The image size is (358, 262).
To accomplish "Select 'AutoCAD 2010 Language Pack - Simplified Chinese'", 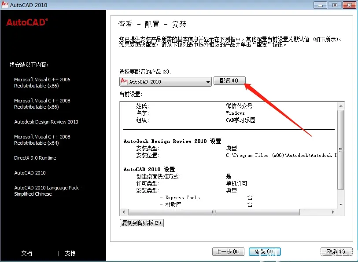I will point(48,191).
